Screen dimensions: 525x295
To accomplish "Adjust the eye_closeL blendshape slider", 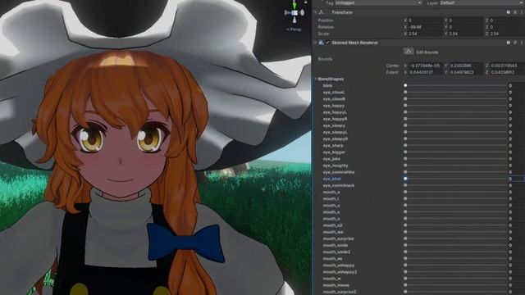I will click(455, 93).
